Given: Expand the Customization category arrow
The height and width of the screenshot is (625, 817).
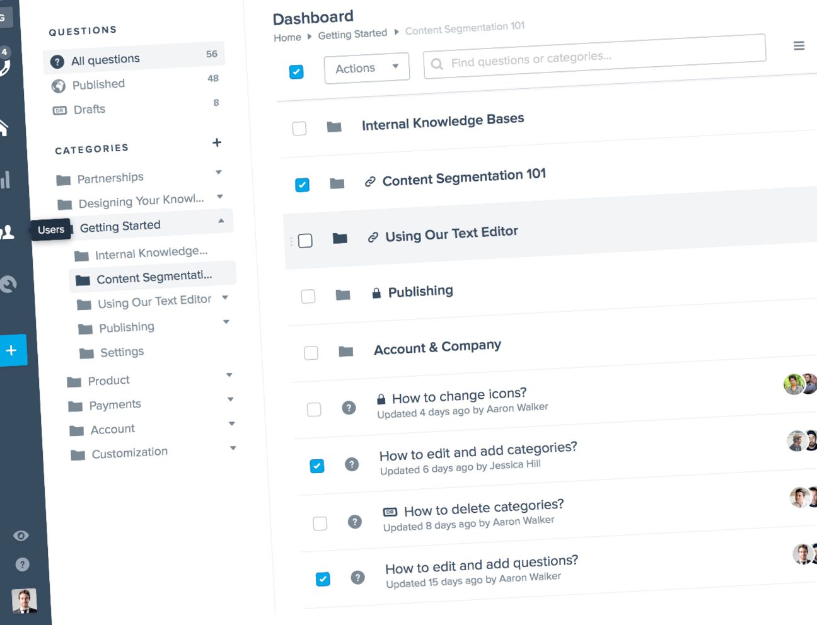Looking at the screenshot, I should click(x=233, y=448).
